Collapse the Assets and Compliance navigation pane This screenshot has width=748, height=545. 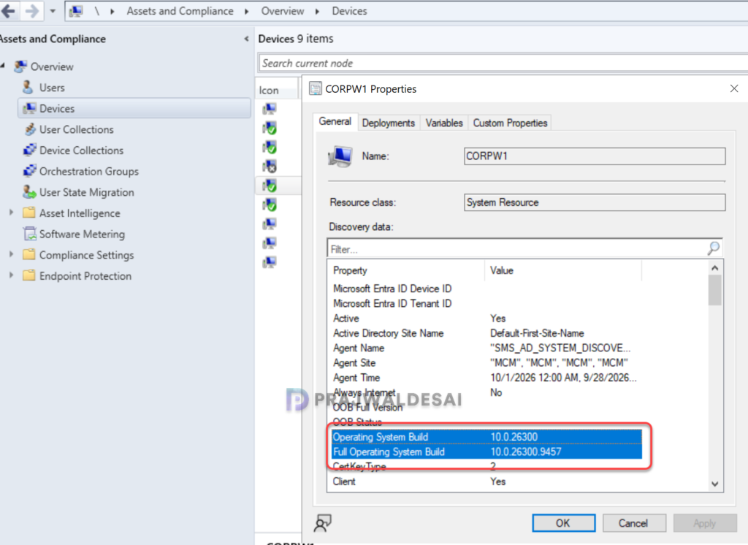(246, 39)
